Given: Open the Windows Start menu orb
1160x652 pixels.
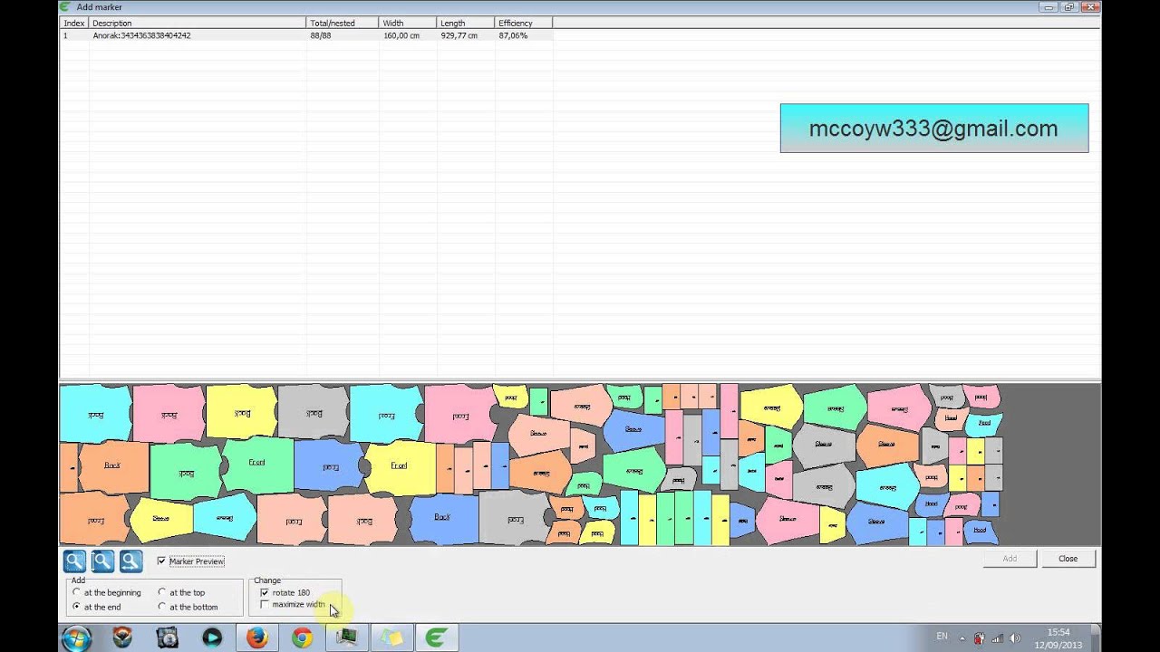Looking at the screenshot, I should click(76, 638).
